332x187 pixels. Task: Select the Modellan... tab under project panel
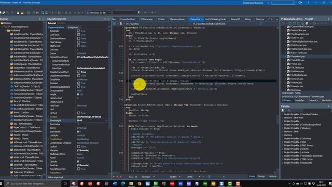[x=300, y=100]
